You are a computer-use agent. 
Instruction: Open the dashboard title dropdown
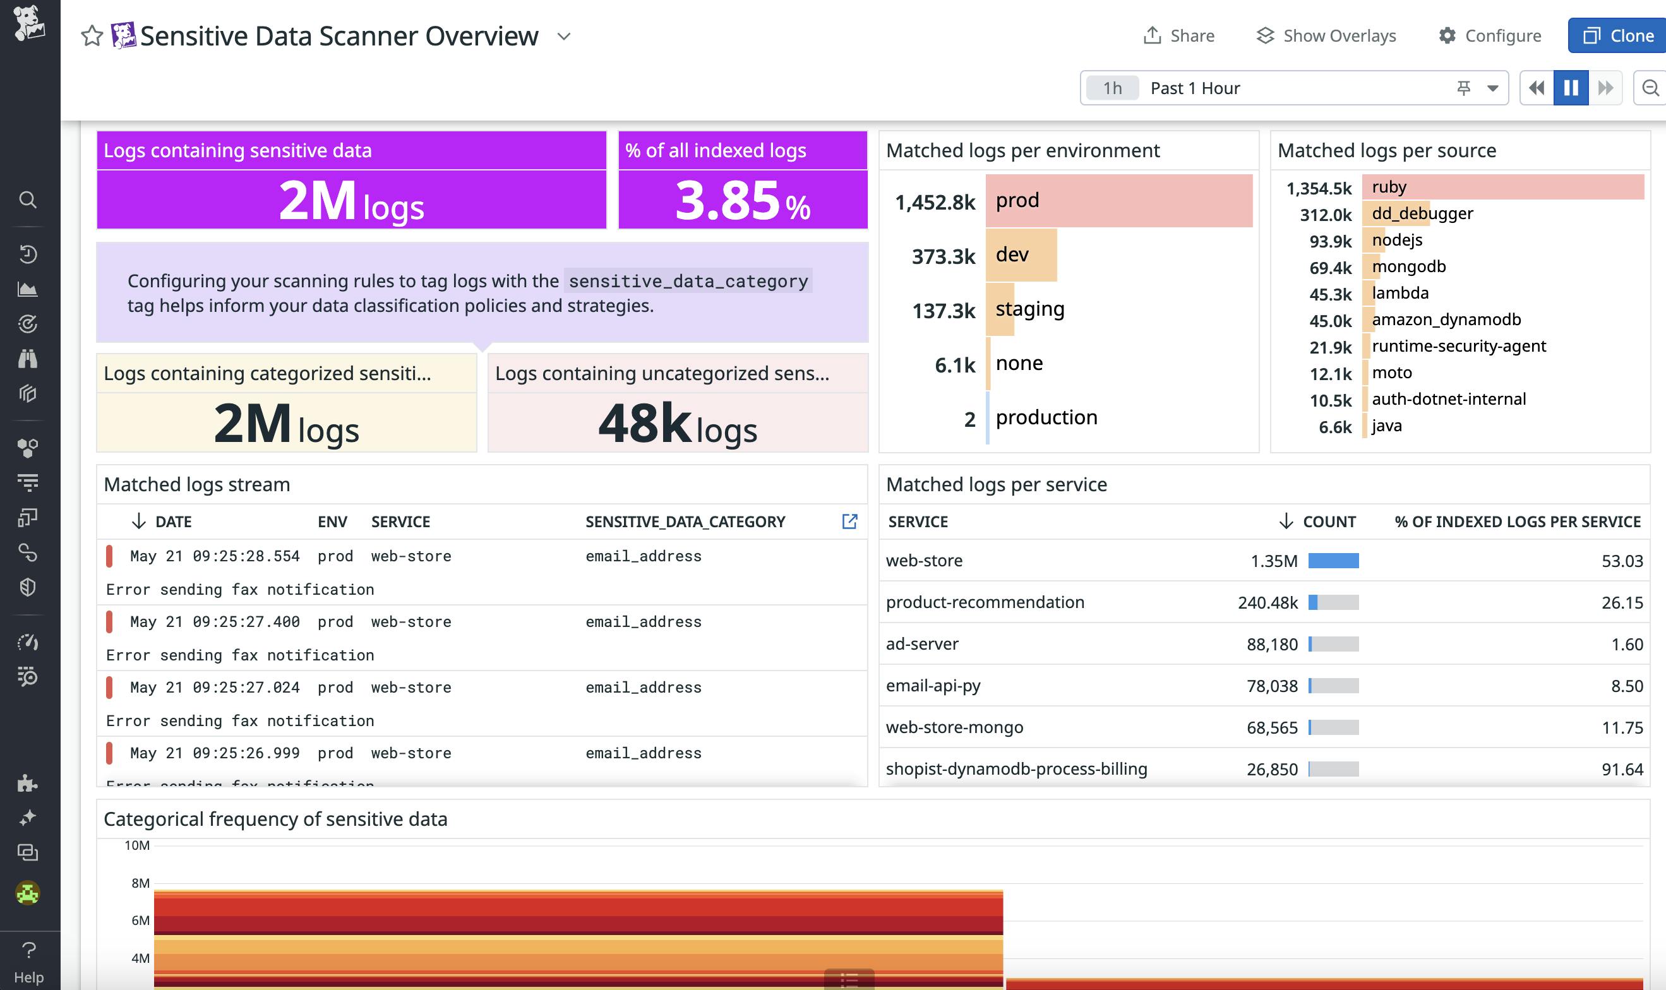(563, 37)
